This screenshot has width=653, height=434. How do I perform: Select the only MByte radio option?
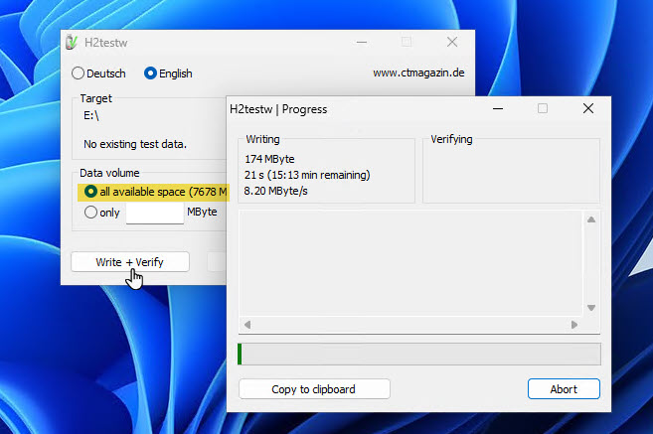pos(90,213)
